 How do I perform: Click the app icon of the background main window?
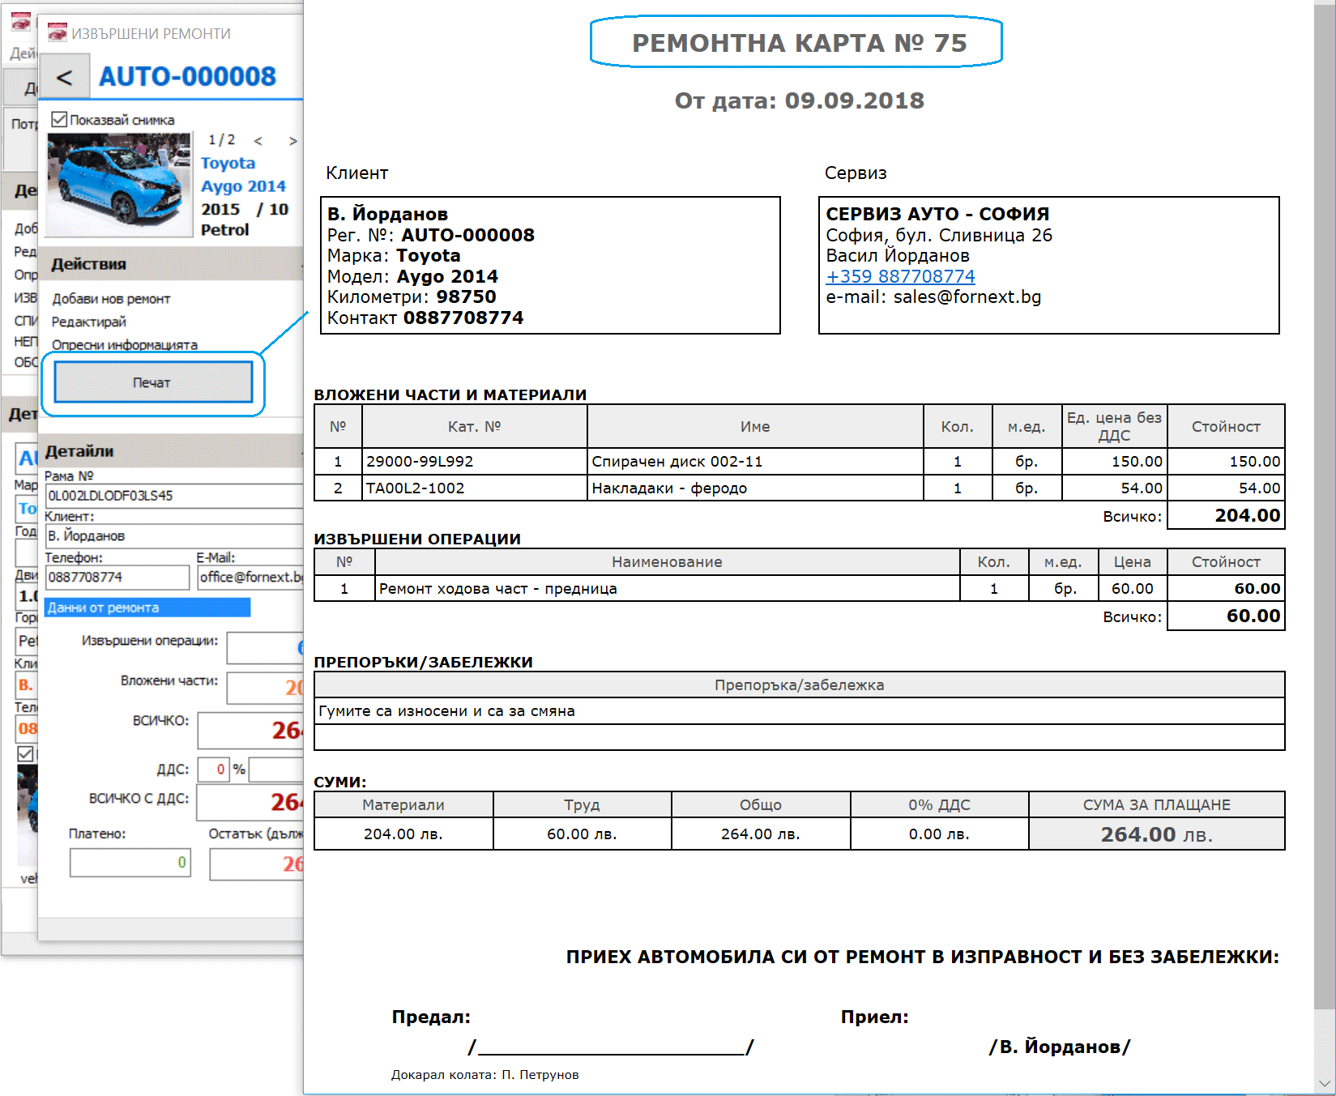[x=21, y=22]
